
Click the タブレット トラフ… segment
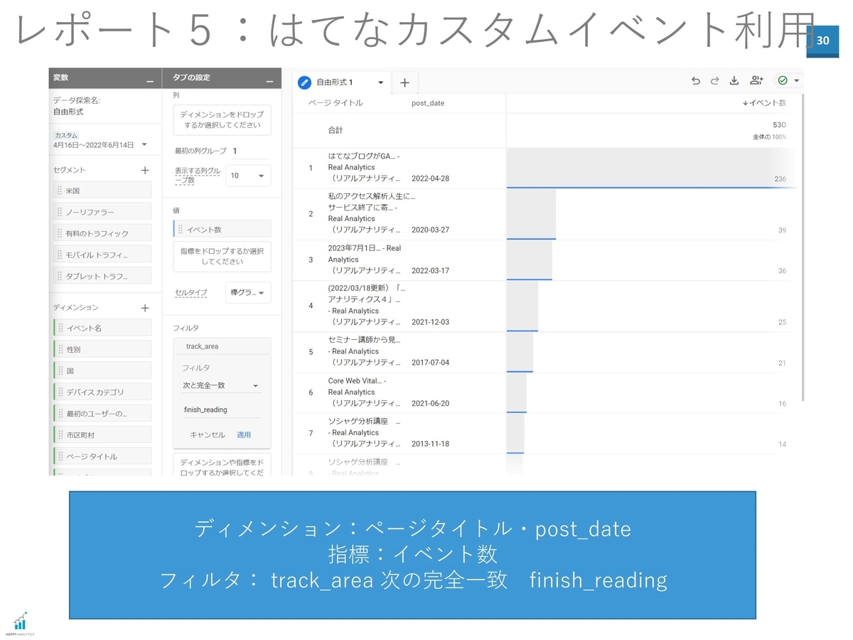coord(102,276)
